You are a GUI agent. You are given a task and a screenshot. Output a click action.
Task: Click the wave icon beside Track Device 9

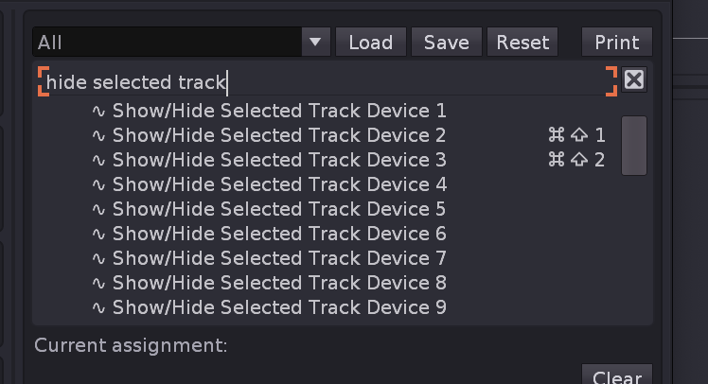click(x=98, y=307)
